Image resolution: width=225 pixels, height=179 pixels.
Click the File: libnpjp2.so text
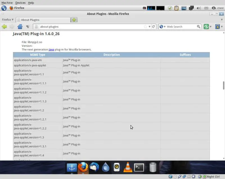tap(32, 42)
